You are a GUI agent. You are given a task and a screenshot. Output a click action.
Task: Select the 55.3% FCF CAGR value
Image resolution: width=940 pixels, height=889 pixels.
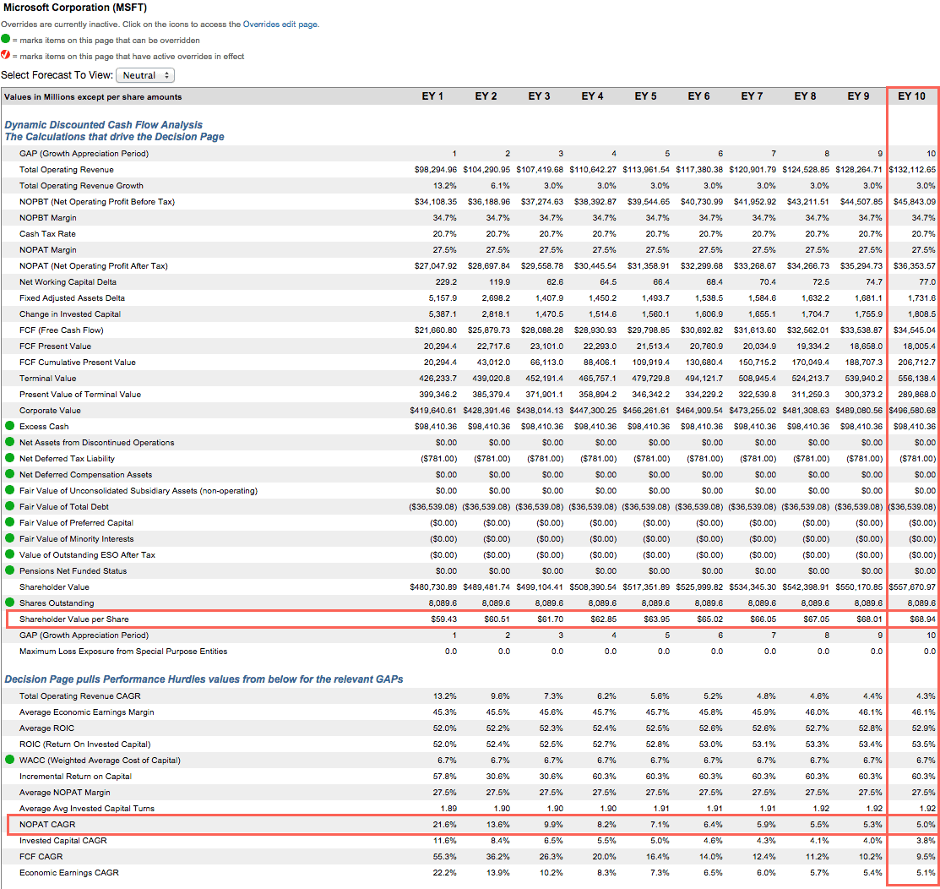coord(444,857)
